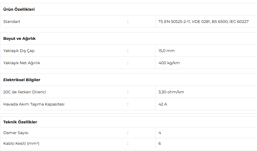Click the Ürün Özellikleri section header
257x151 pixels.
(x=19, y=9)
